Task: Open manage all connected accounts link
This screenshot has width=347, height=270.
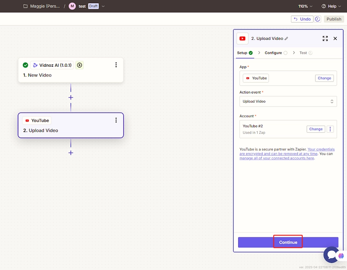Action: (x=277, y=158)
